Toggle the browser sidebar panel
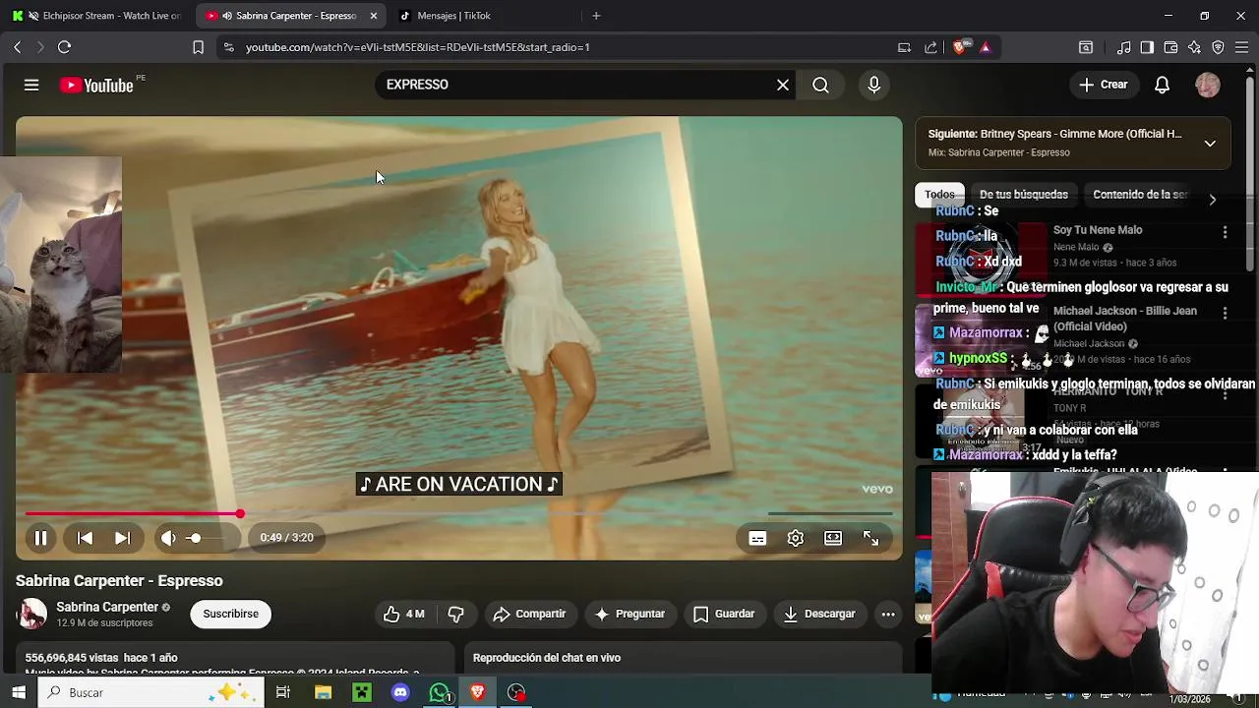 point(1147,47)
